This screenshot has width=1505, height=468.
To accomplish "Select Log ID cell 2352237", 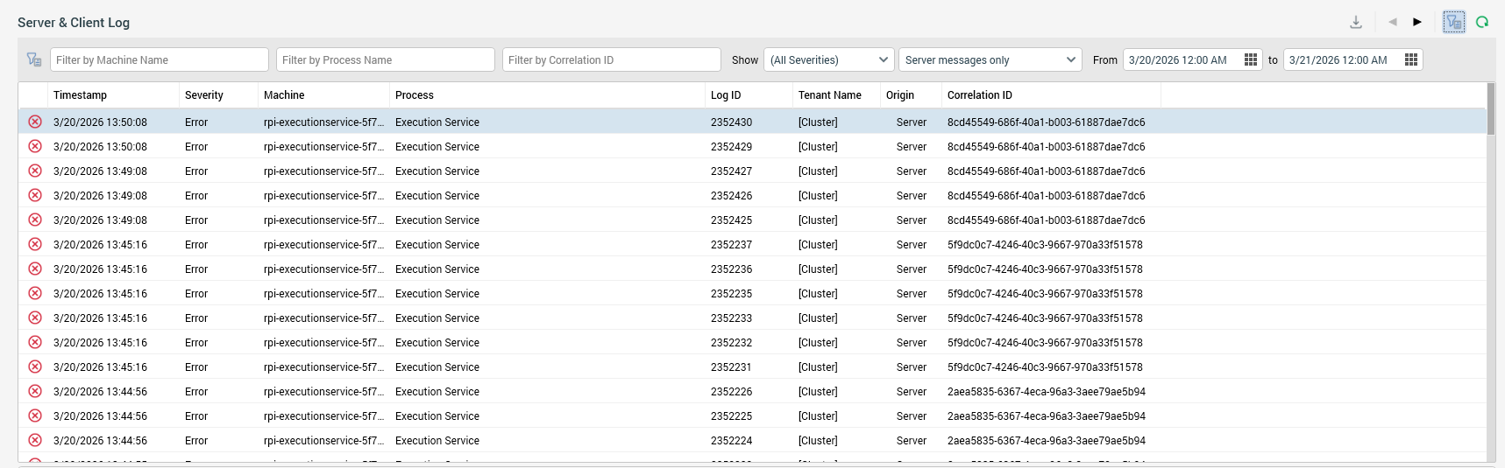I will (731, 245).
